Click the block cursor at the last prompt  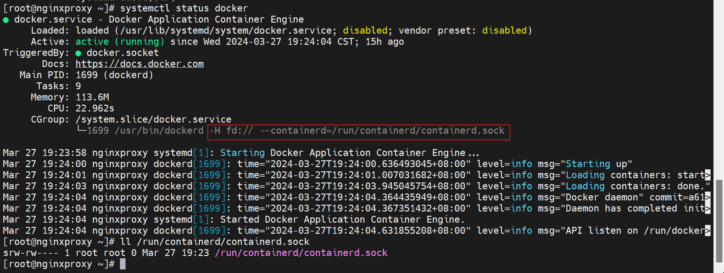point(123,264)
